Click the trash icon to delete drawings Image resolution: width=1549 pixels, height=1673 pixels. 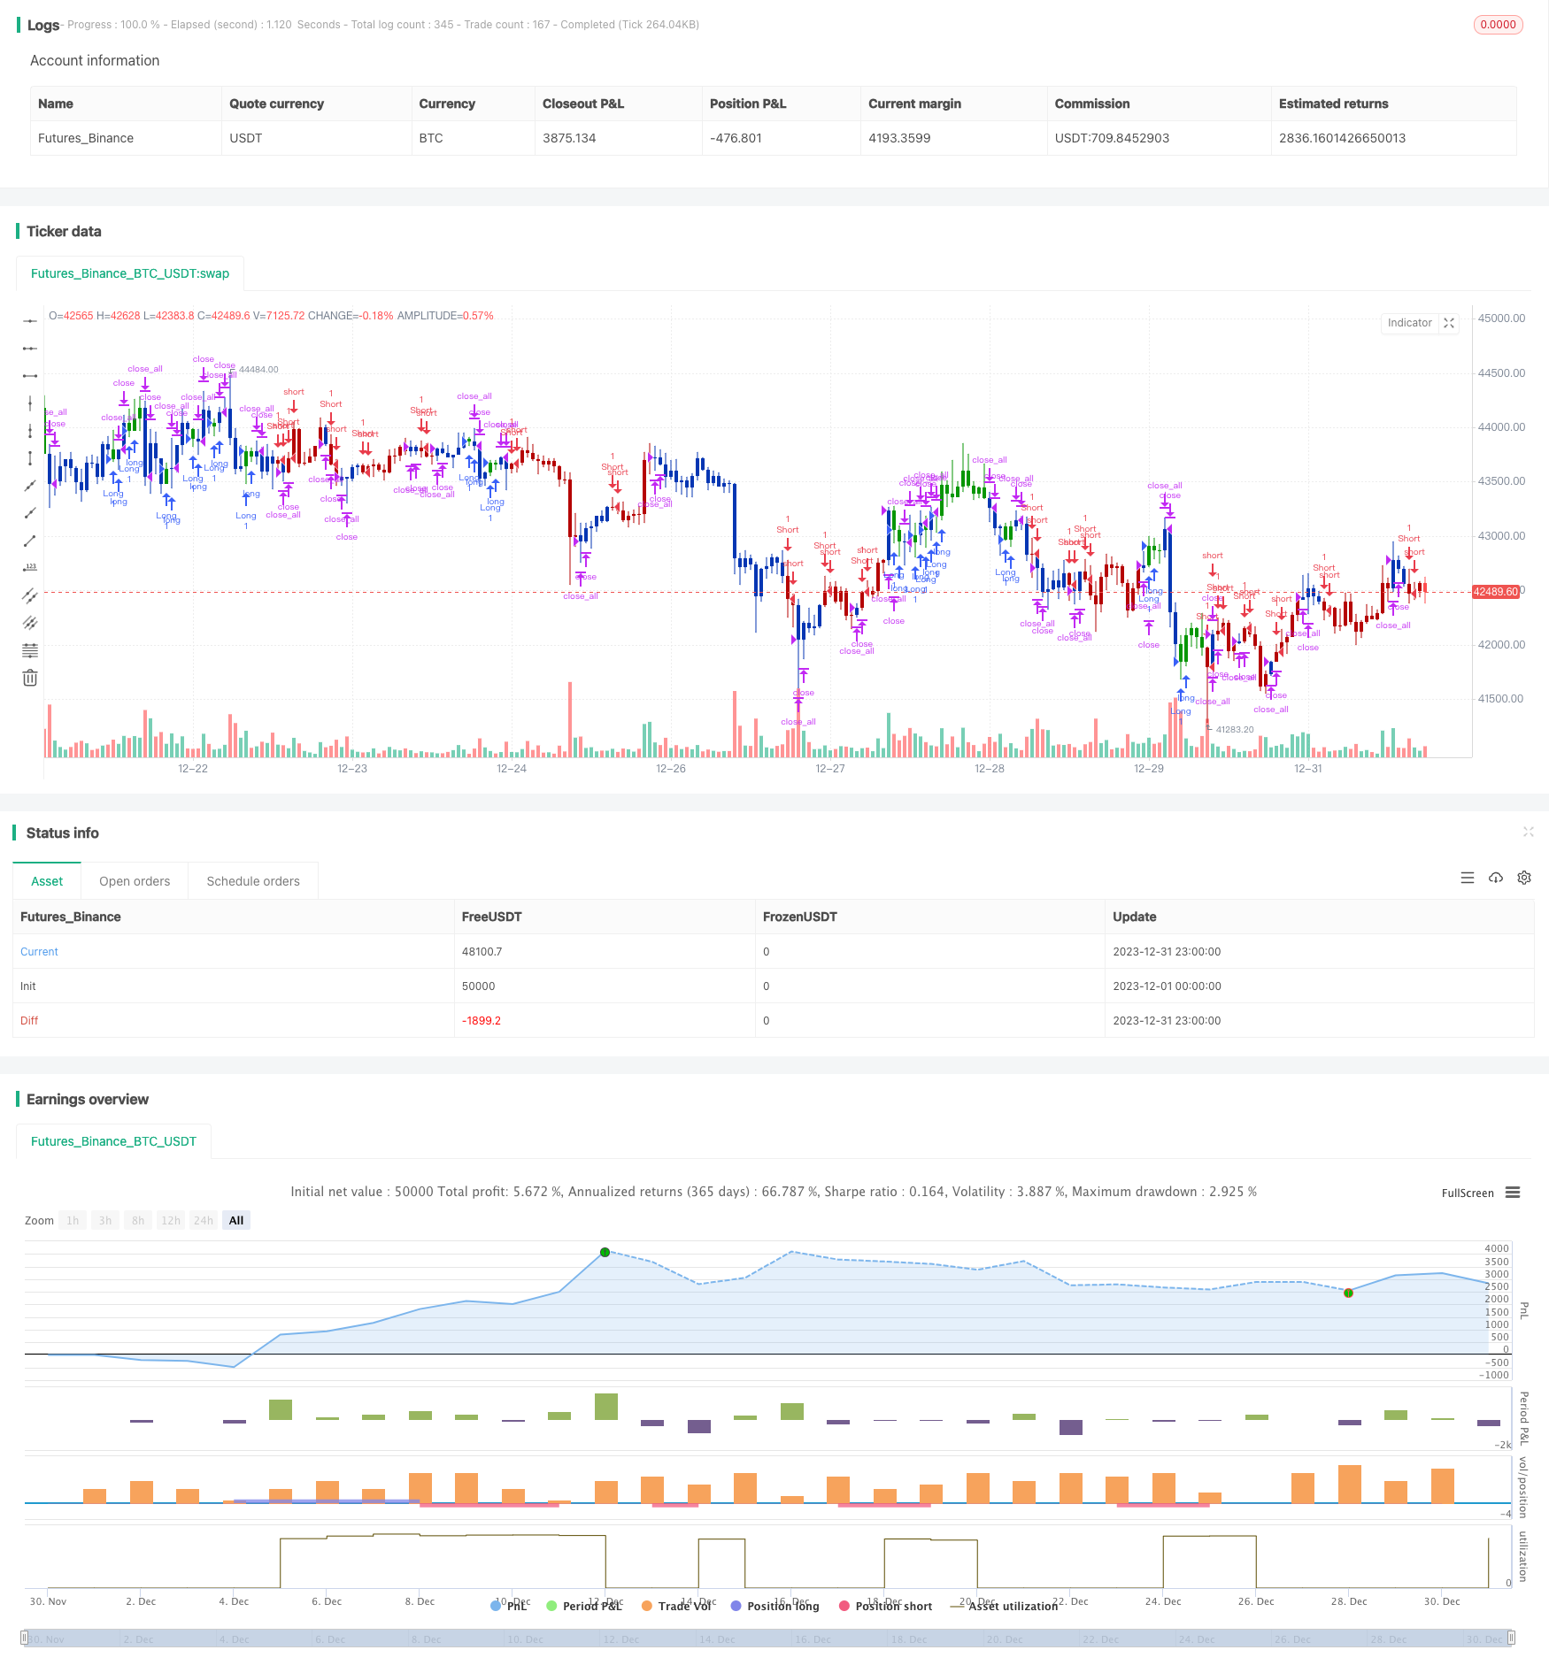[30, 678]
